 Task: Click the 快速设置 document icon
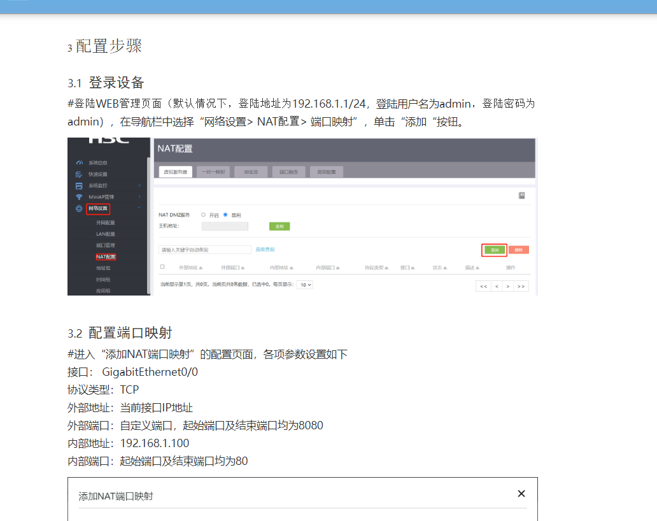pos(79,174)
